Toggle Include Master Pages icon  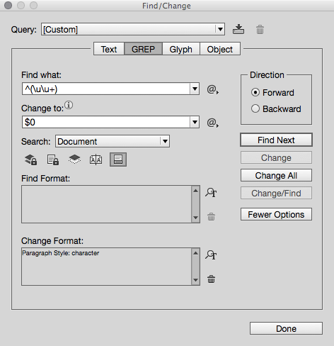96,160
